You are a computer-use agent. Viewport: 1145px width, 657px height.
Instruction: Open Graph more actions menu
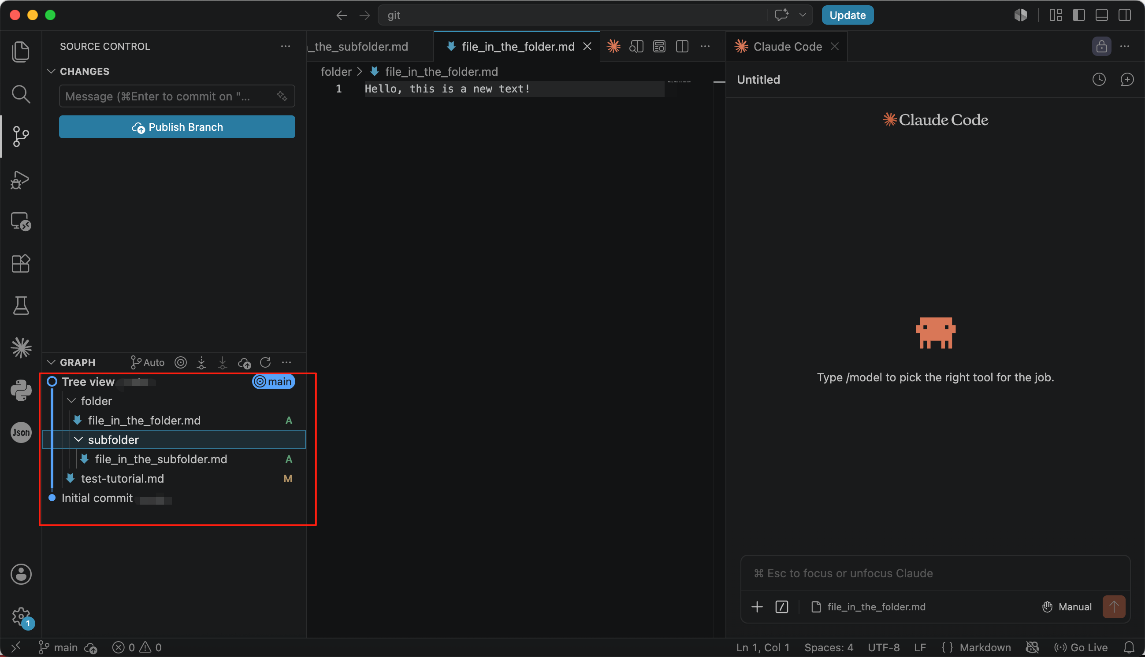point(286,362)
